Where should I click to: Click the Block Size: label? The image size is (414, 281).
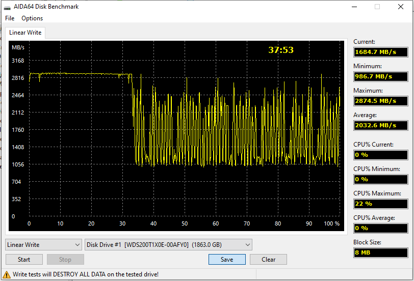[x=367, y=242]
